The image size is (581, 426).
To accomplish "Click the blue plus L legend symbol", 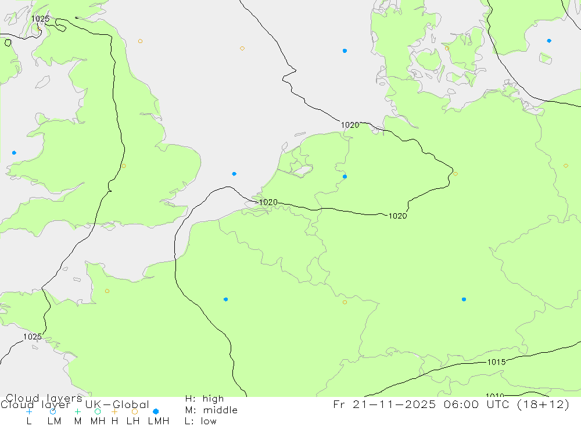I will 29,411.
